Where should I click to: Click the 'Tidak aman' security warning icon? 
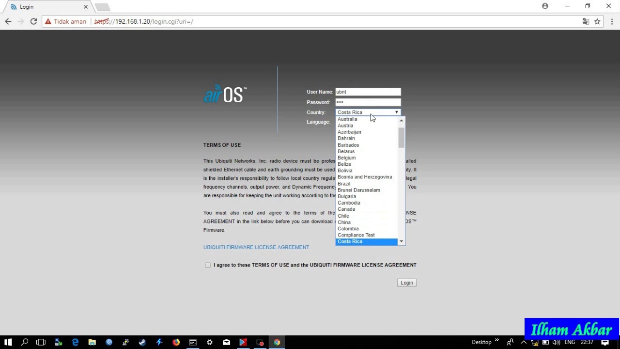pyautogui.click(x=47, y=21)
